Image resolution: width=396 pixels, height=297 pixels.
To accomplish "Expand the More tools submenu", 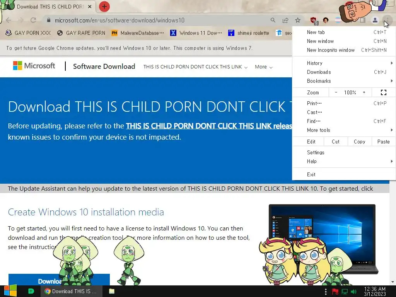I will coord(344,130).
